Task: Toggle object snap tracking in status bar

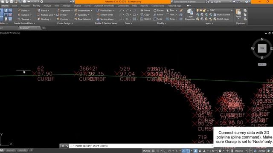Action: coord(184,151)
